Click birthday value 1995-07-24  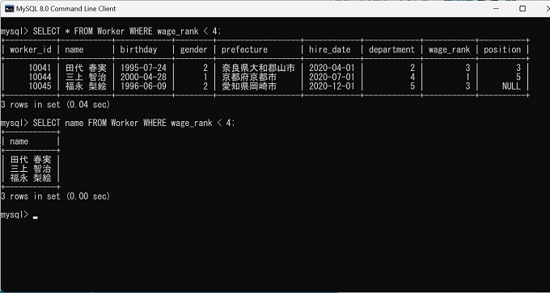coord(143,68)
